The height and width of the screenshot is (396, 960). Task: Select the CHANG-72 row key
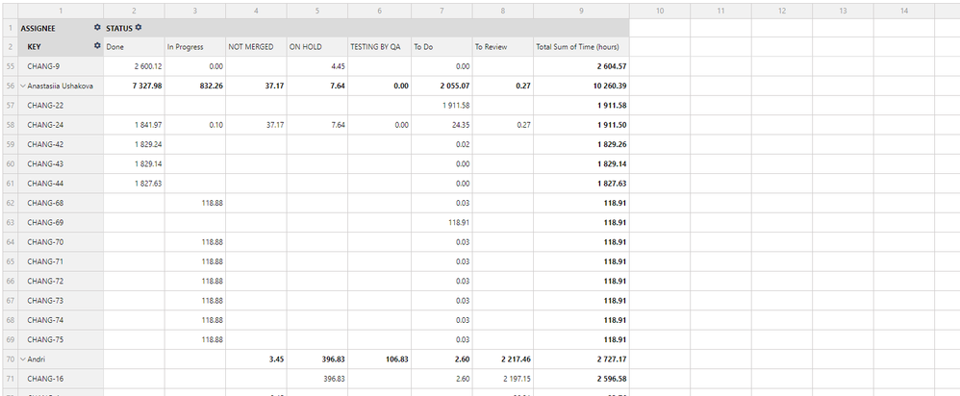[45, 281]
